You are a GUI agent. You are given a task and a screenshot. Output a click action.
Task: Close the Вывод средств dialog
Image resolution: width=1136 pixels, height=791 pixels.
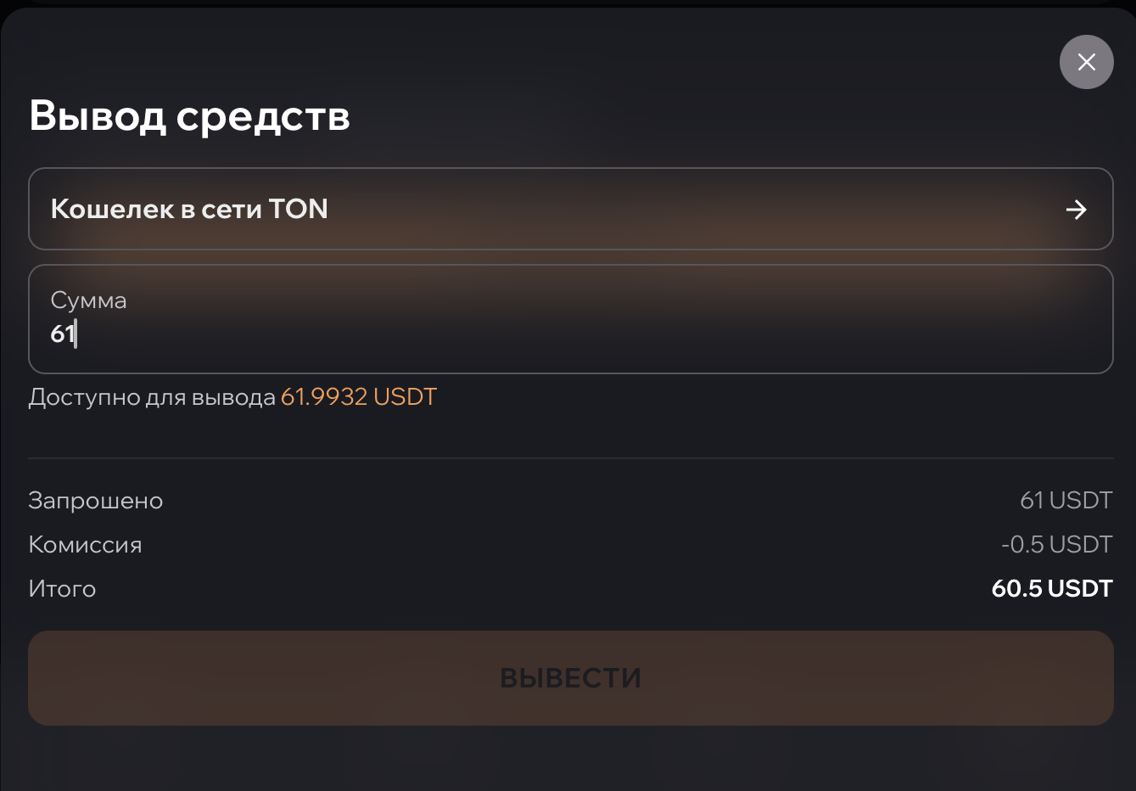(1086, 62)
